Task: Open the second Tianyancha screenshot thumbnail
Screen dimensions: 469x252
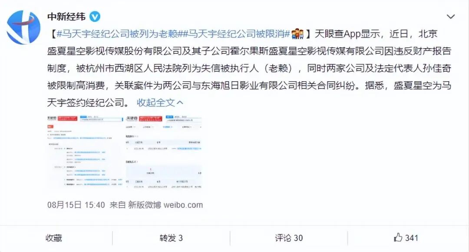Action: tap(163, 152)
